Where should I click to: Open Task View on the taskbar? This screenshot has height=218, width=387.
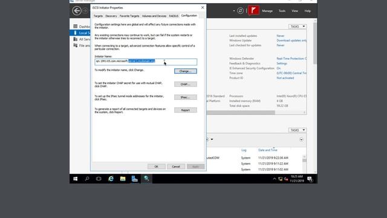(x=99, y=179)
